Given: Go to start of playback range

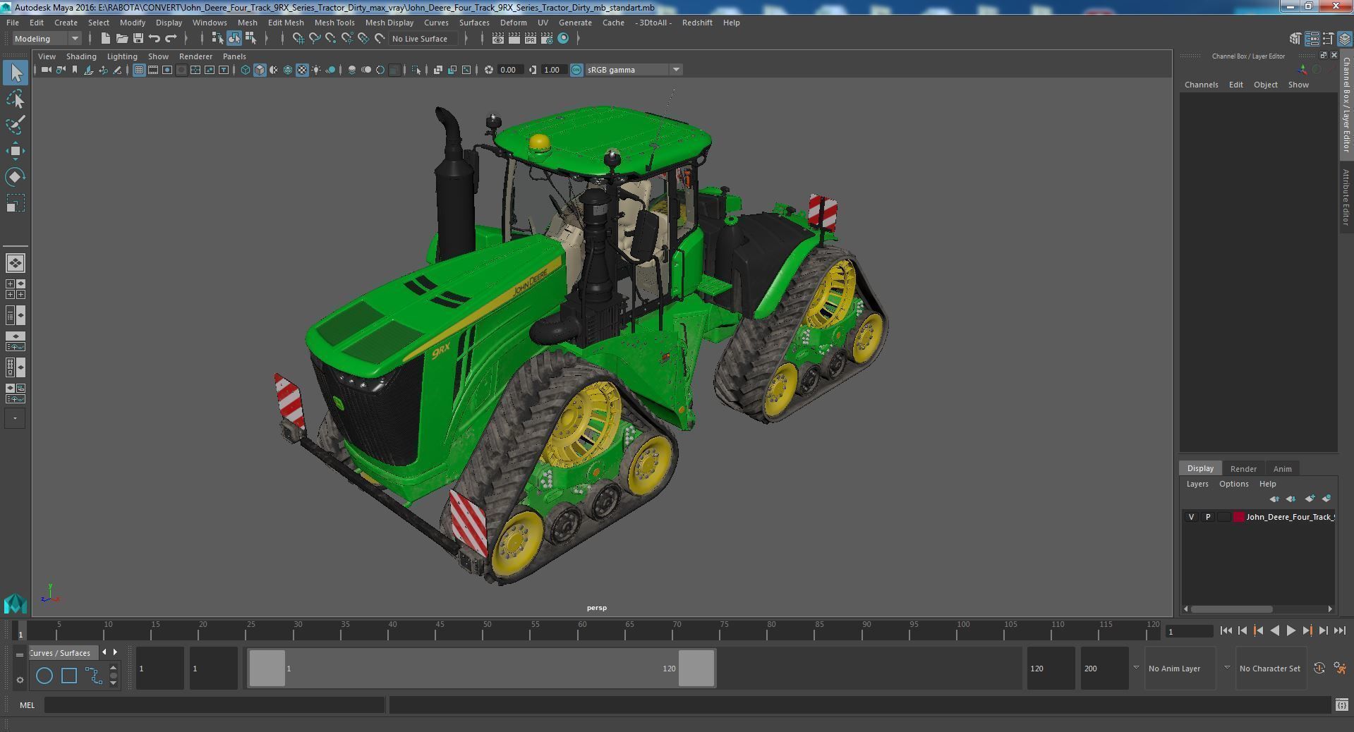Looking at the screenshot, I should click(x=1226, y=630).
